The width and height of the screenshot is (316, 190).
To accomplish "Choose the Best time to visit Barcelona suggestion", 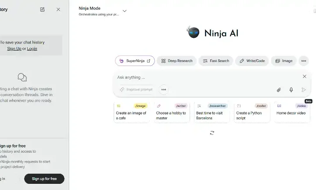I will 212,112.
